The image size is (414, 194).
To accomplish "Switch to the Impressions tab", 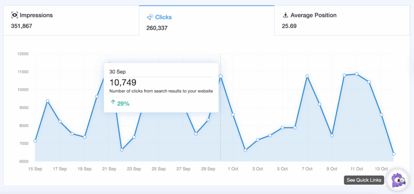I will (x=36, y=15).
